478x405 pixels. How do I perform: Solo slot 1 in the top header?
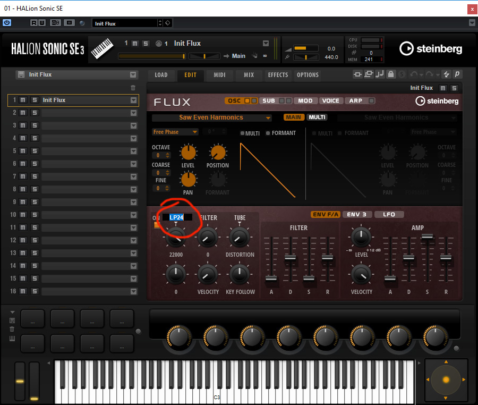(x=146, y=44)
